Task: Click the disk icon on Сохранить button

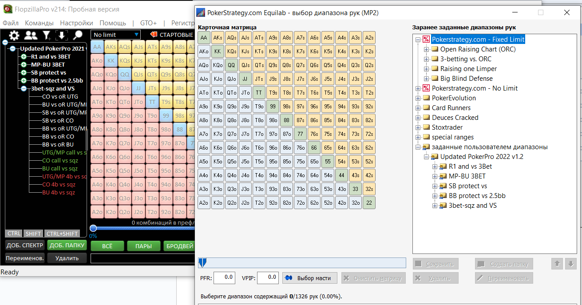Action: click(418, 264)
